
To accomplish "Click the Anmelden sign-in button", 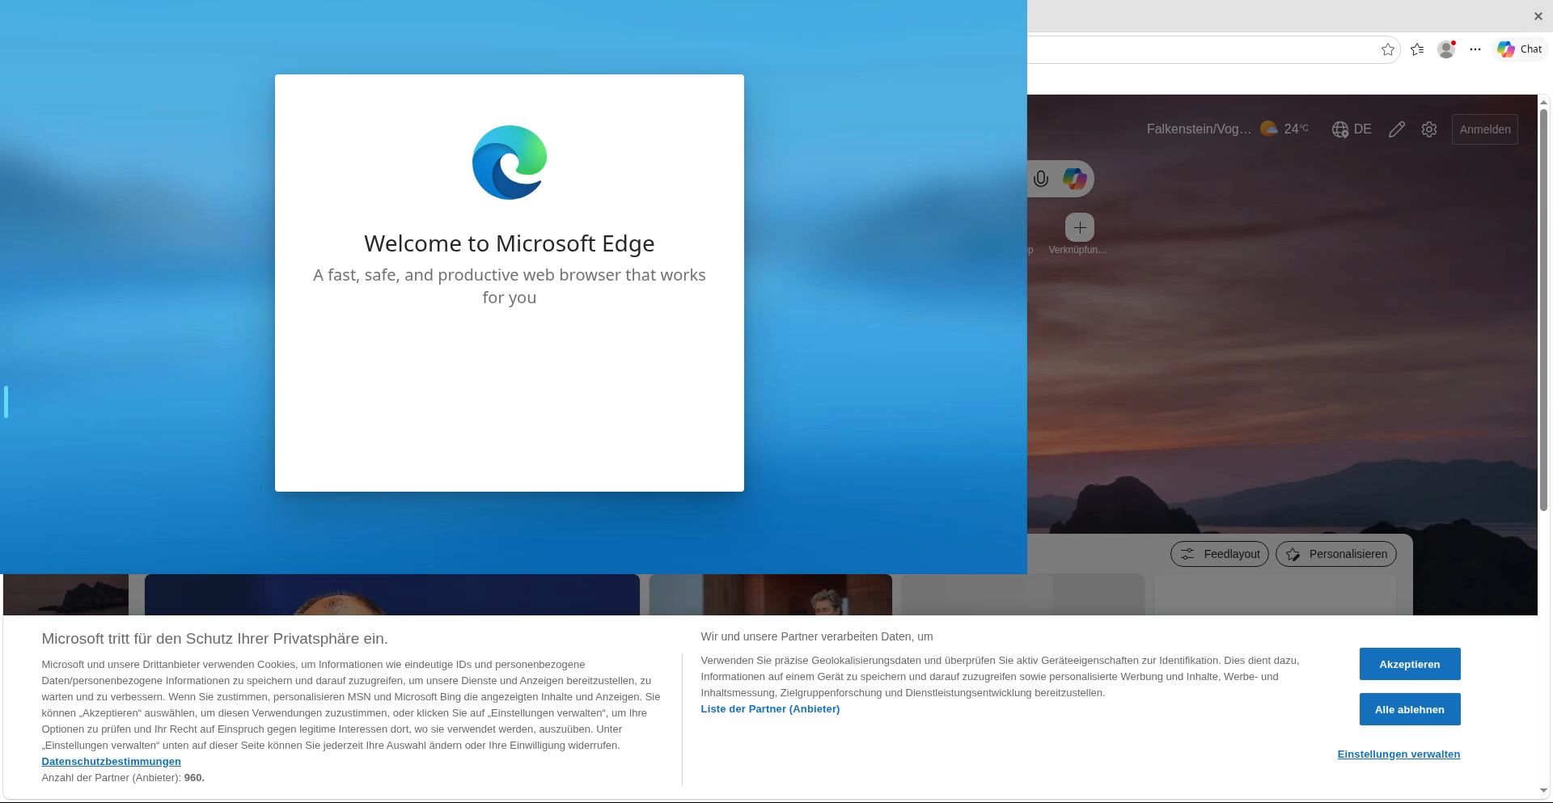I will point(1485,129).
